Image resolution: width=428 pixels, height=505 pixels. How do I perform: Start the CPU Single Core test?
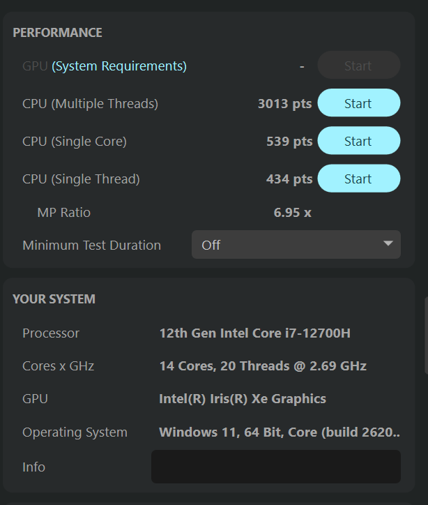[358, 141]
